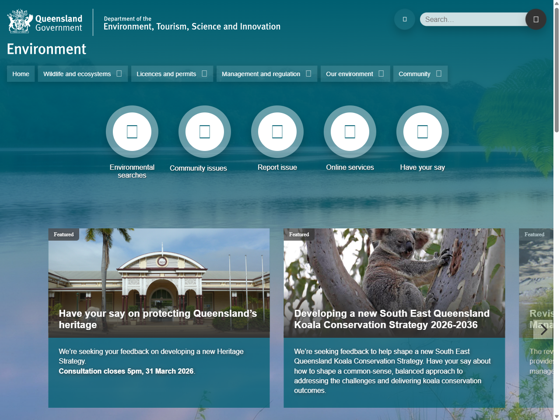Open the Online services icon
Screen dimensions: 560x420
pyautogui.click(x=350, y=132)
